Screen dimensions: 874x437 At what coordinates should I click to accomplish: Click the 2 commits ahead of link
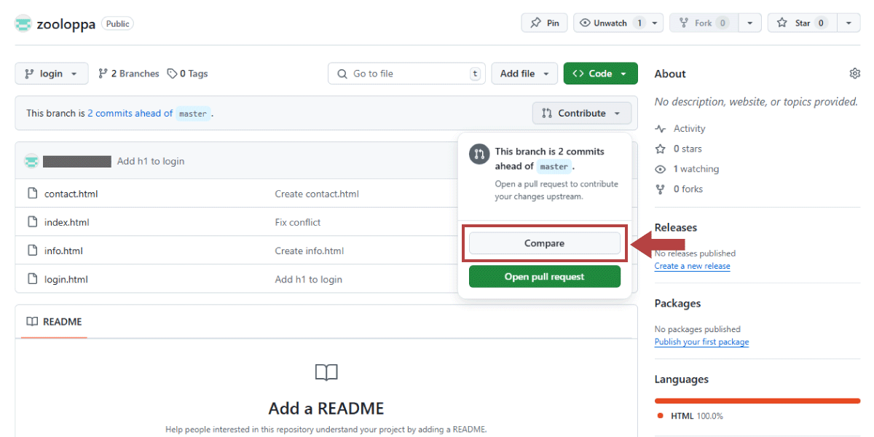(x=130, y=113)
